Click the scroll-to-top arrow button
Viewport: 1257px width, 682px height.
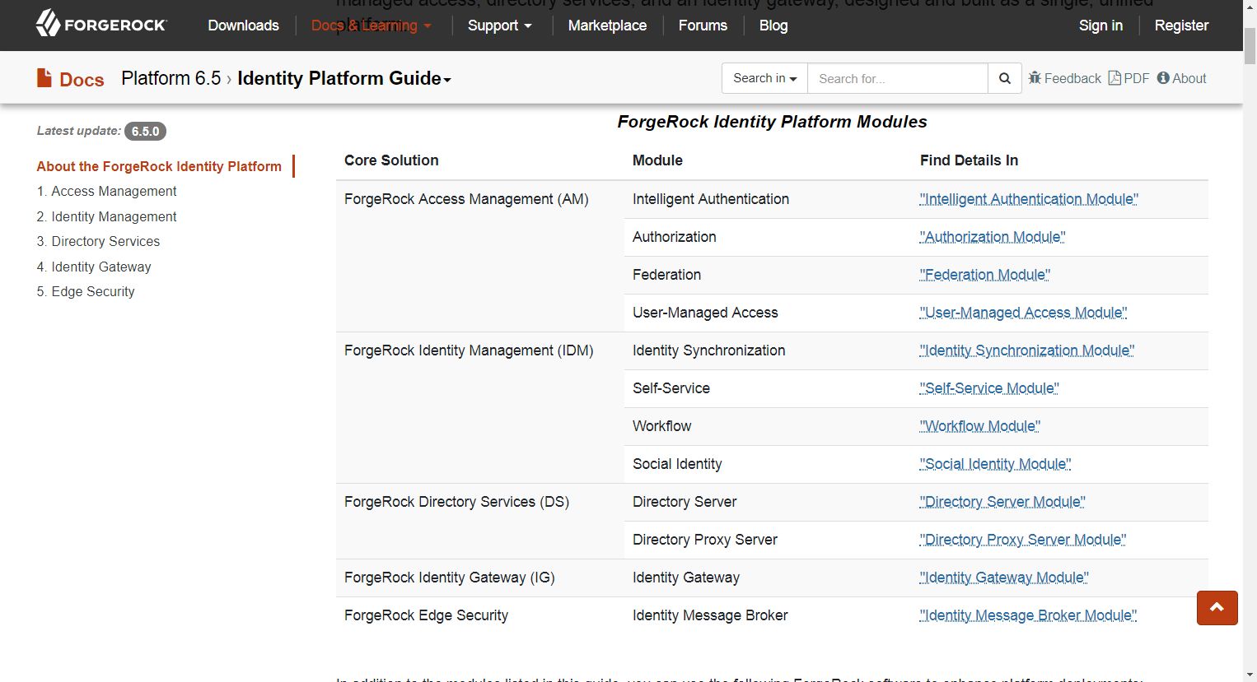(1217, 608)
